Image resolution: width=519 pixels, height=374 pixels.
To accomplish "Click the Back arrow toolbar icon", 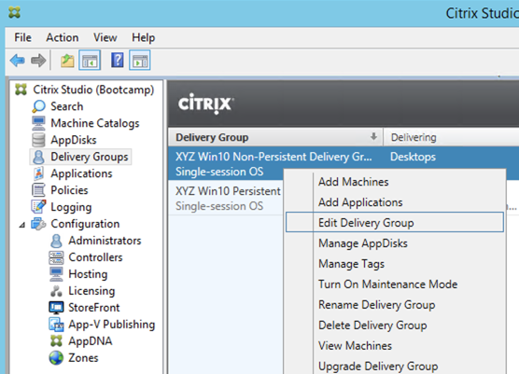I will point(17,61).
